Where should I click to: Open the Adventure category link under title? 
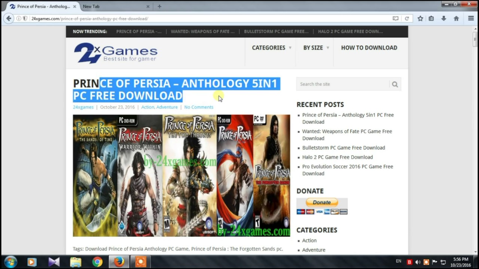(167, 107)
